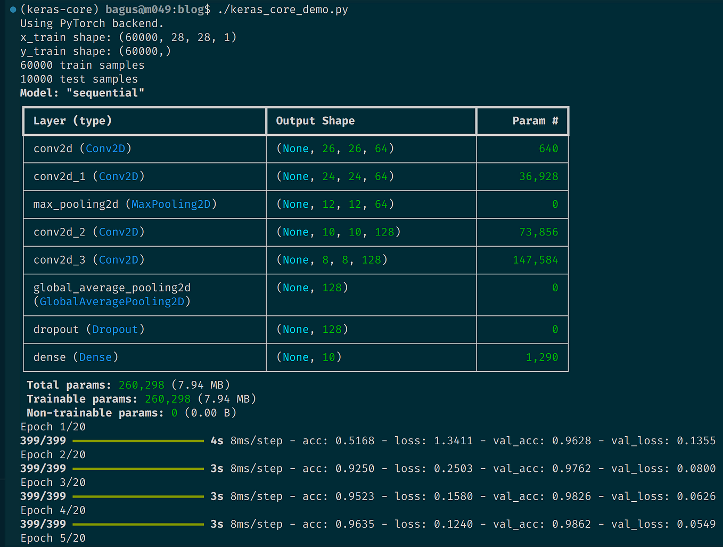Click the 'val_loss: 0.0549' metric
Viewport: 723px width, 547px height.
tap(663, 524)
